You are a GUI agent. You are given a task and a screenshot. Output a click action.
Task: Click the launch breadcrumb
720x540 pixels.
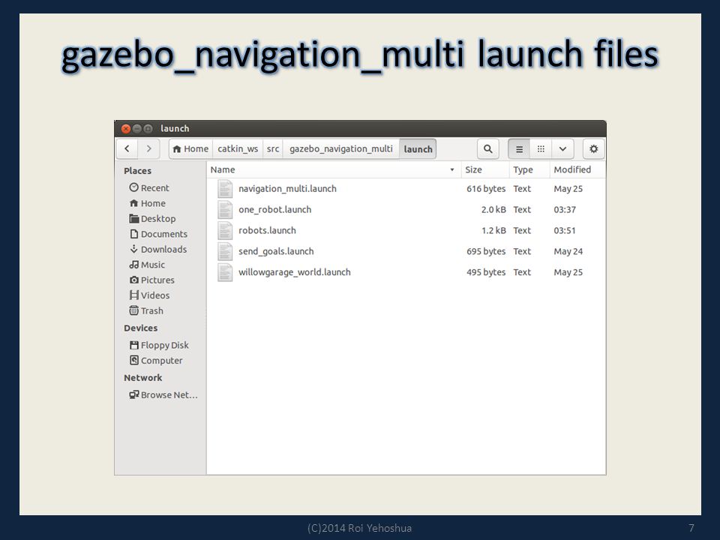418,148
